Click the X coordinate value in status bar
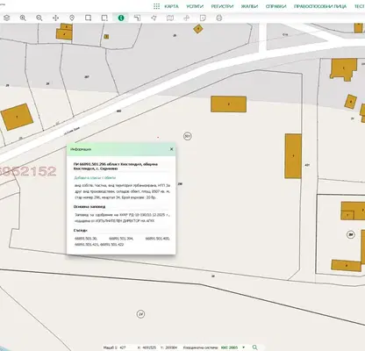Screen dimensions: 365x351 click(x=149, y=347)
